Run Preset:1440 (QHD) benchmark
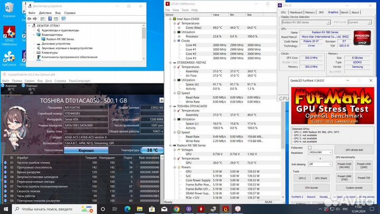The width and height of the screenshot is (380, 214). 364,165
